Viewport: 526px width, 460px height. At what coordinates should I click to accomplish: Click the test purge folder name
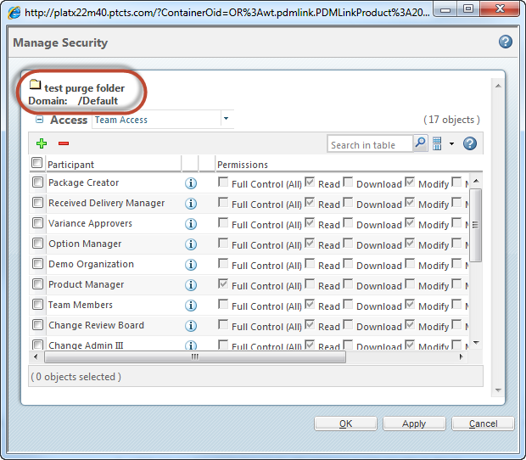point(85,88)
